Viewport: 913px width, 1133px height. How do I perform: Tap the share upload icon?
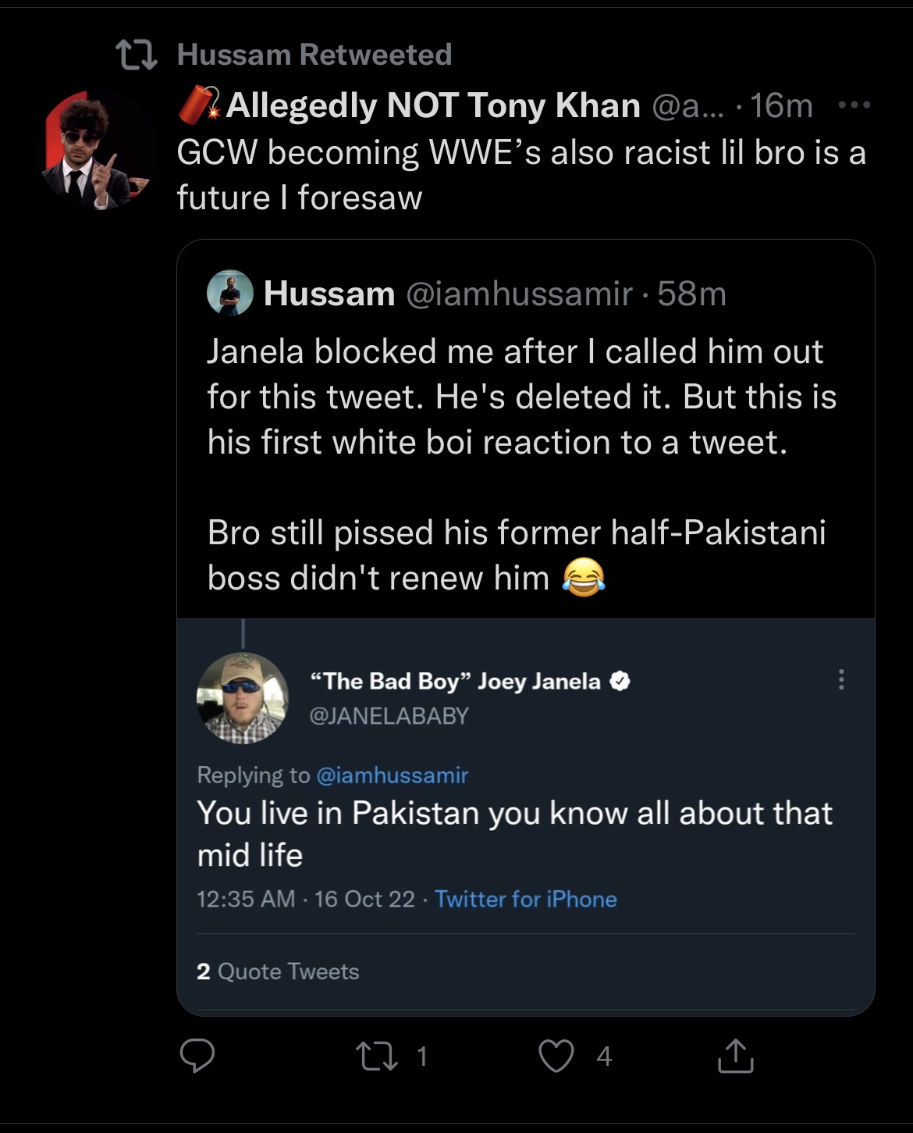(735, 1056)
